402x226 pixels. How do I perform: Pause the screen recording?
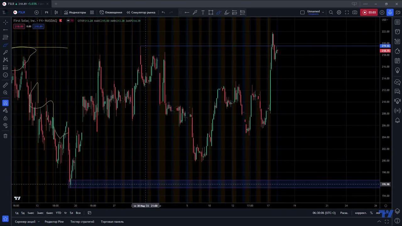[x=382, y=12]
